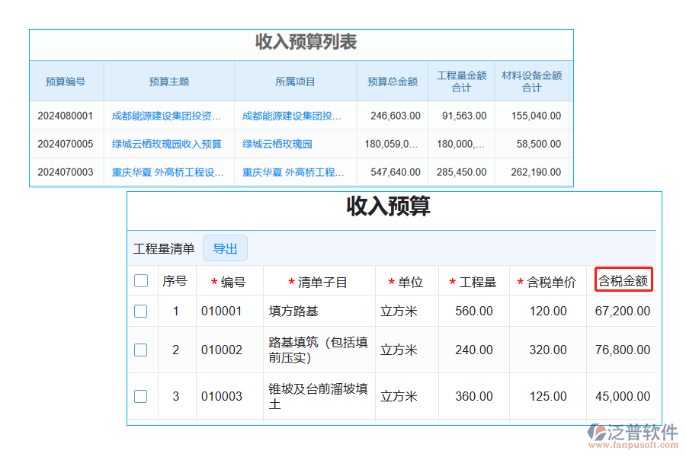Click the 清单子目 column header
This screenshot has height=457, width=686.
318,280
